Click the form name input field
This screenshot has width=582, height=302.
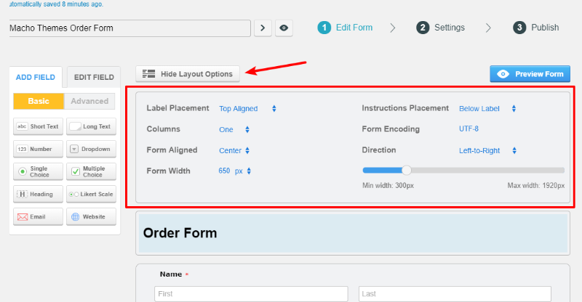pyautogui.click(x=130, y=28)
